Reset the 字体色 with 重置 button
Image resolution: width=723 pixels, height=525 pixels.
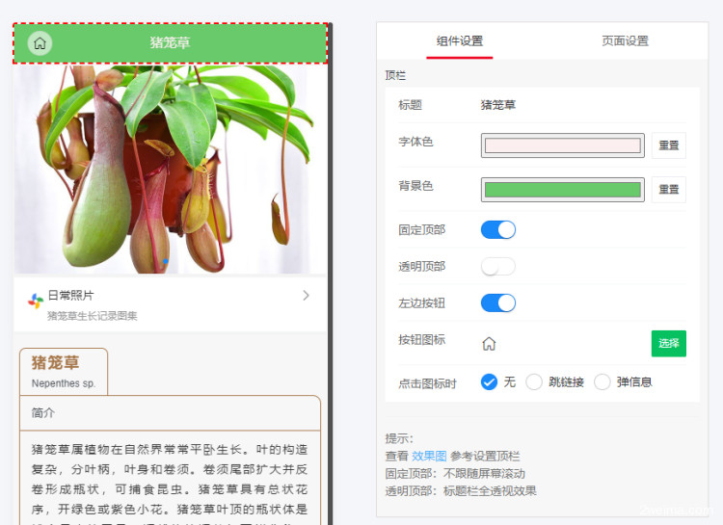click(x=668, y=146)
